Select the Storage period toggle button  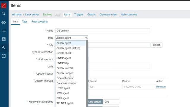pos(95,102)
